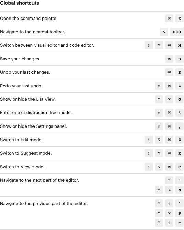Click the Command key in the Suggest mode row
The height and width of the screenshot is (230, 184).
point(169,153)
